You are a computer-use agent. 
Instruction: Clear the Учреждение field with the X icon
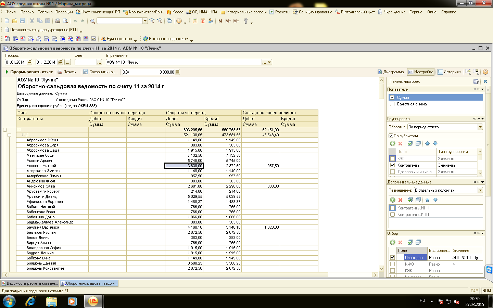point(269,62)
